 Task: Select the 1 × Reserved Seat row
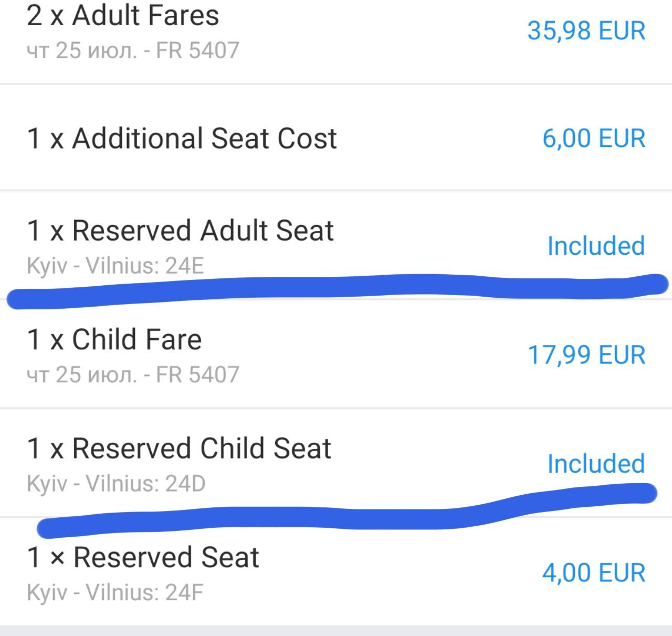[336, 572]
